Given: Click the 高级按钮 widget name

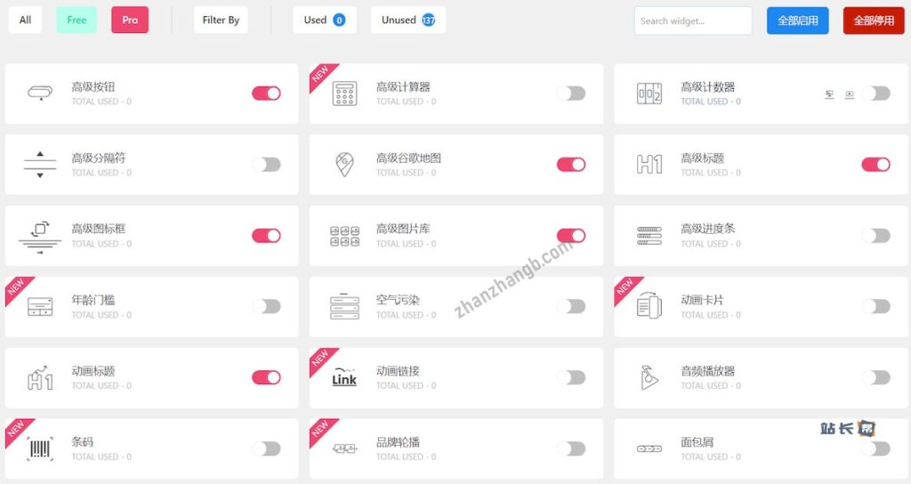Looking at the screenshot, I should click(93, 86).
